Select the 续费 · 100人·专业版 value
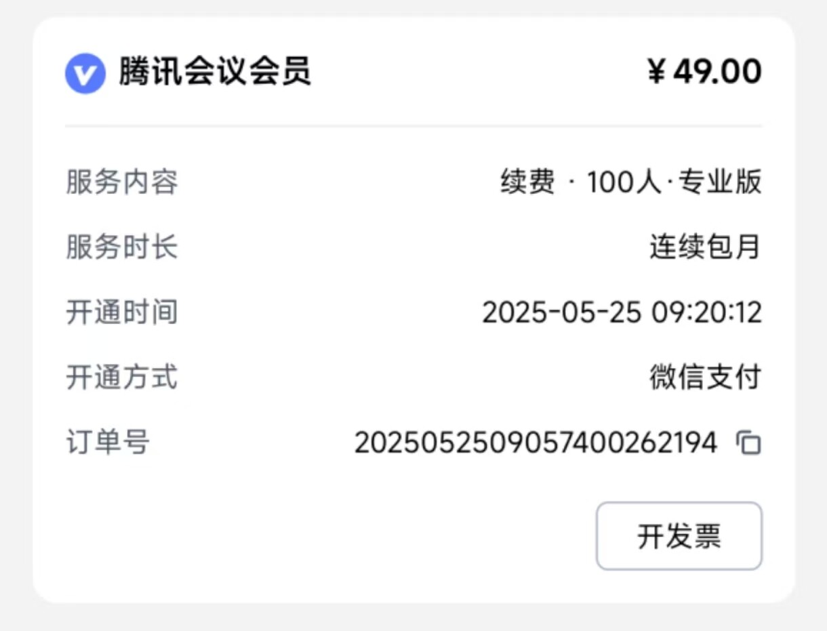Screen dimensions: 827x631 (631, 182)
